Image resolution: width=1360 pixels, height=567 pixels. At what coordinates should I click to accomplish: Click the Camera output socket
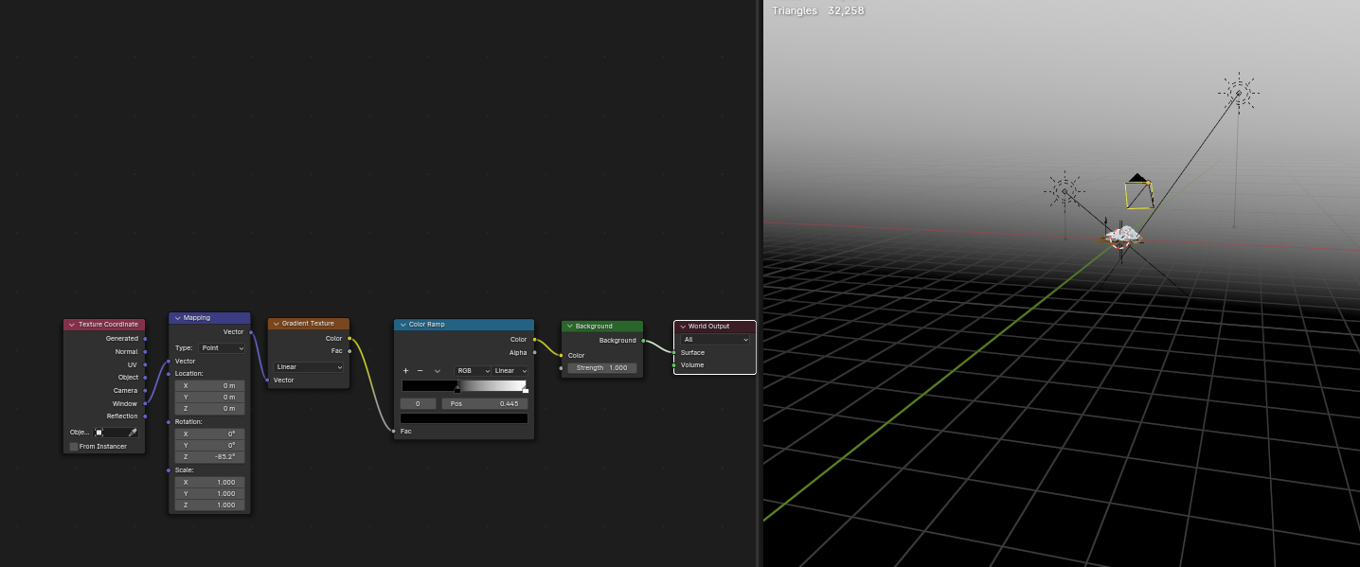pyautogui.click(x=145, y=390)
